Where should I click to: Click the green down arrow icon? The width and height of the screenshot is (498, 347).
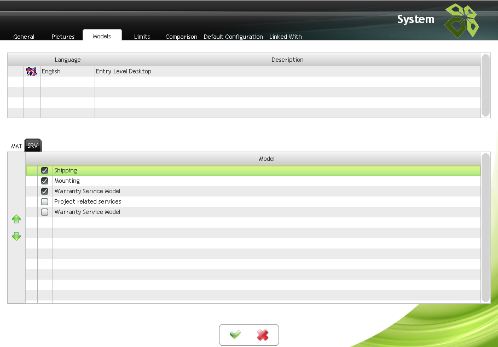[x=16, y=236]
